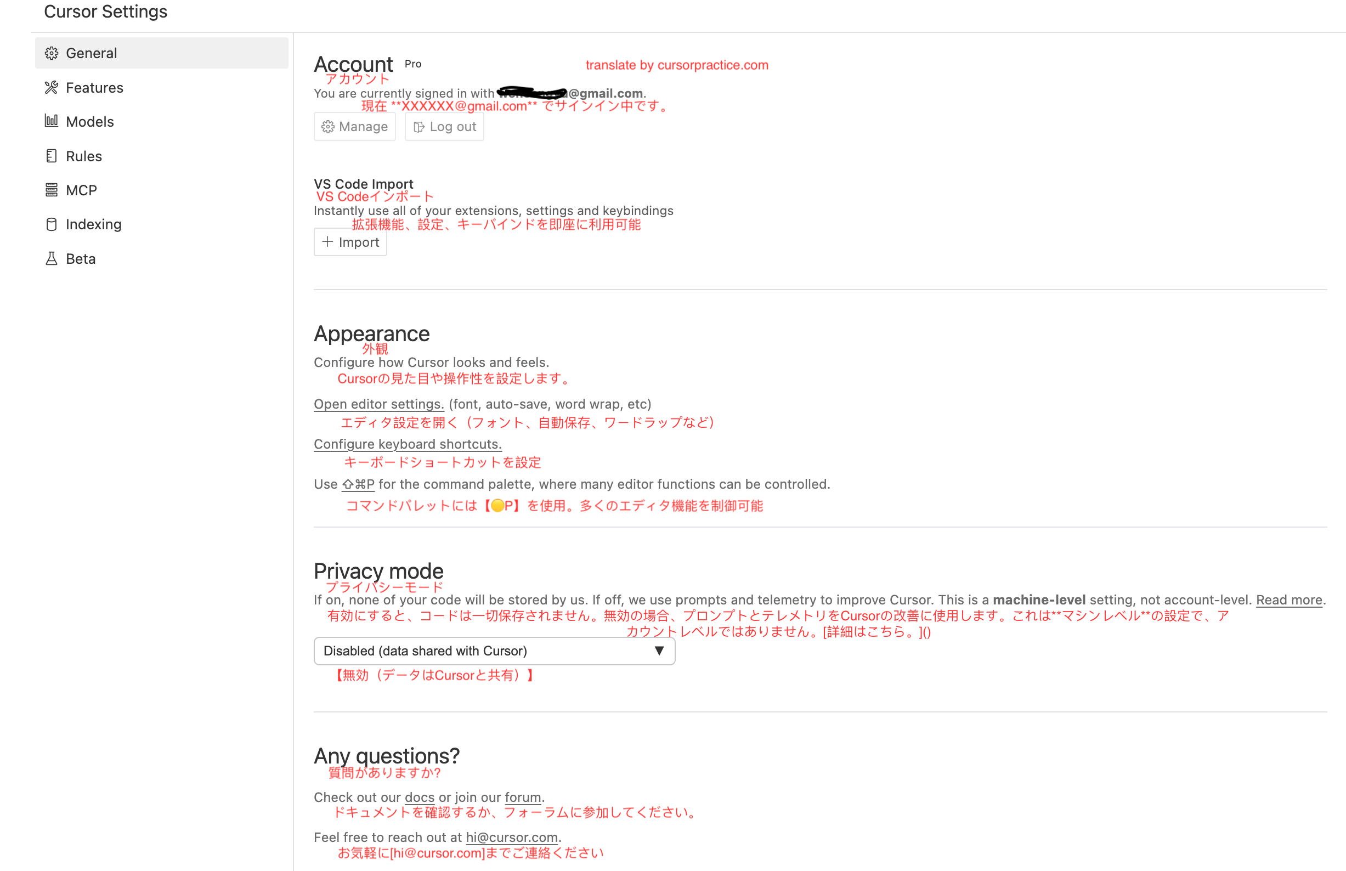
Task: Go to the Models tab
Action: 162,121
